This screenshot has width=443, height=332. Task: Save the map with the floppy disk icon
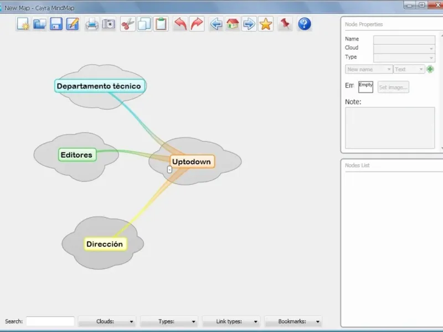pyautogui.click(x=56, y=24)
